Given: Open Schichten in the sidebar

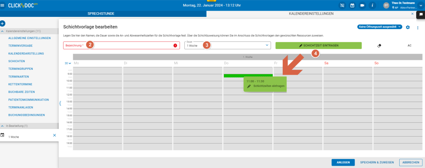Looking at the screenshot, I should pyautogui.click(x=17, y=61).
